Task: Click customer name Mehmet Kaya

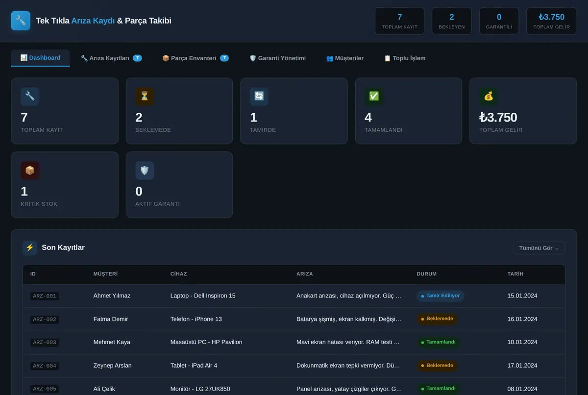Action: coord(112,342)
